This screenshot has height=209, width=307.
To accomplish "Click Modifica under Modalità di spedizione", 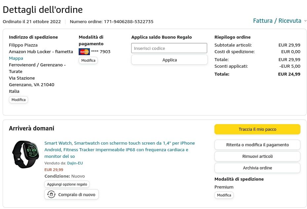I will point(224,195).
